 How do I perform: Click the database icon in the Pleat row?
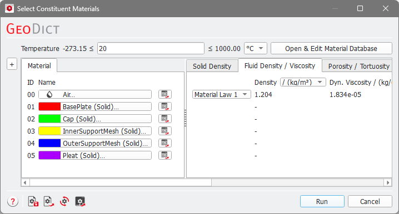coord(165,155)
